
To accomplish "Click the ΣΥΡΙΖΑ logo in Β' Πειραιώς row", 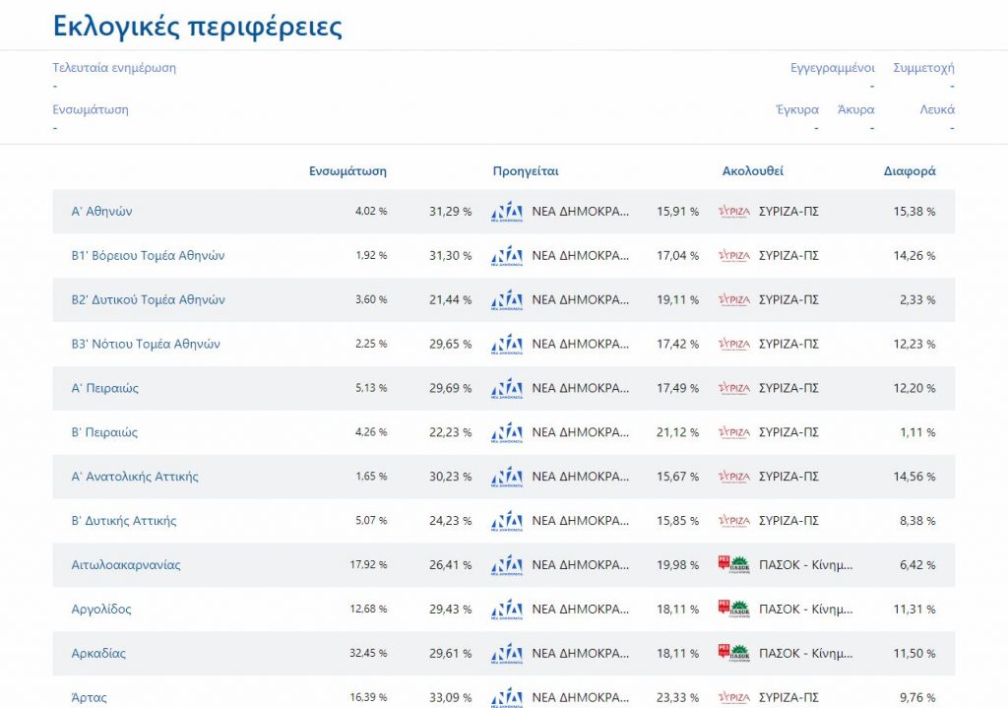I will pyautogui.click(x=734, y=432).
